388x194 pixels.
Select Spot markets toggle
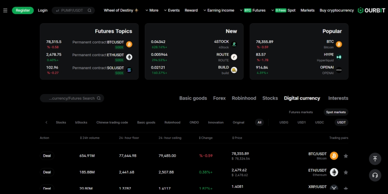click(x=336, y=112)
